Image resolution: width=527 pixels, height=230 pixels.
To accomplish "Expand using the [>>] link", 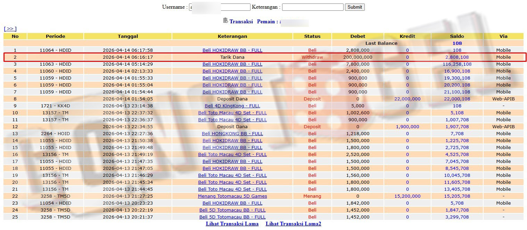I will coord(10,29).
